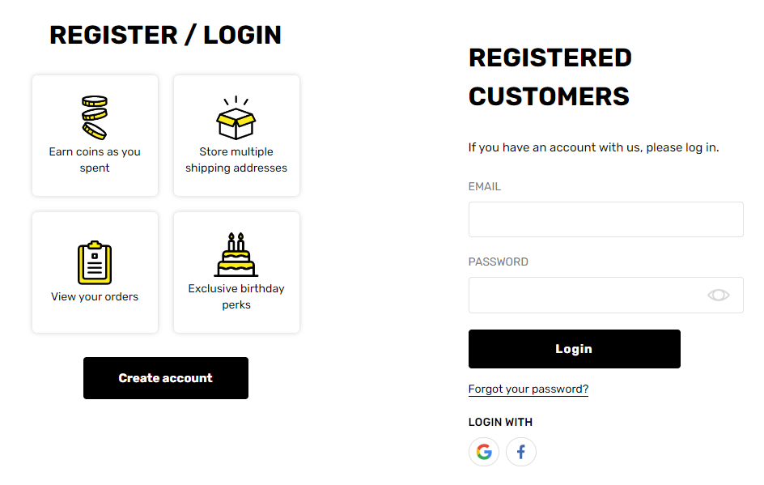The image size is (764, 485).
Task: Focus the Password input field
Action: 605,296
